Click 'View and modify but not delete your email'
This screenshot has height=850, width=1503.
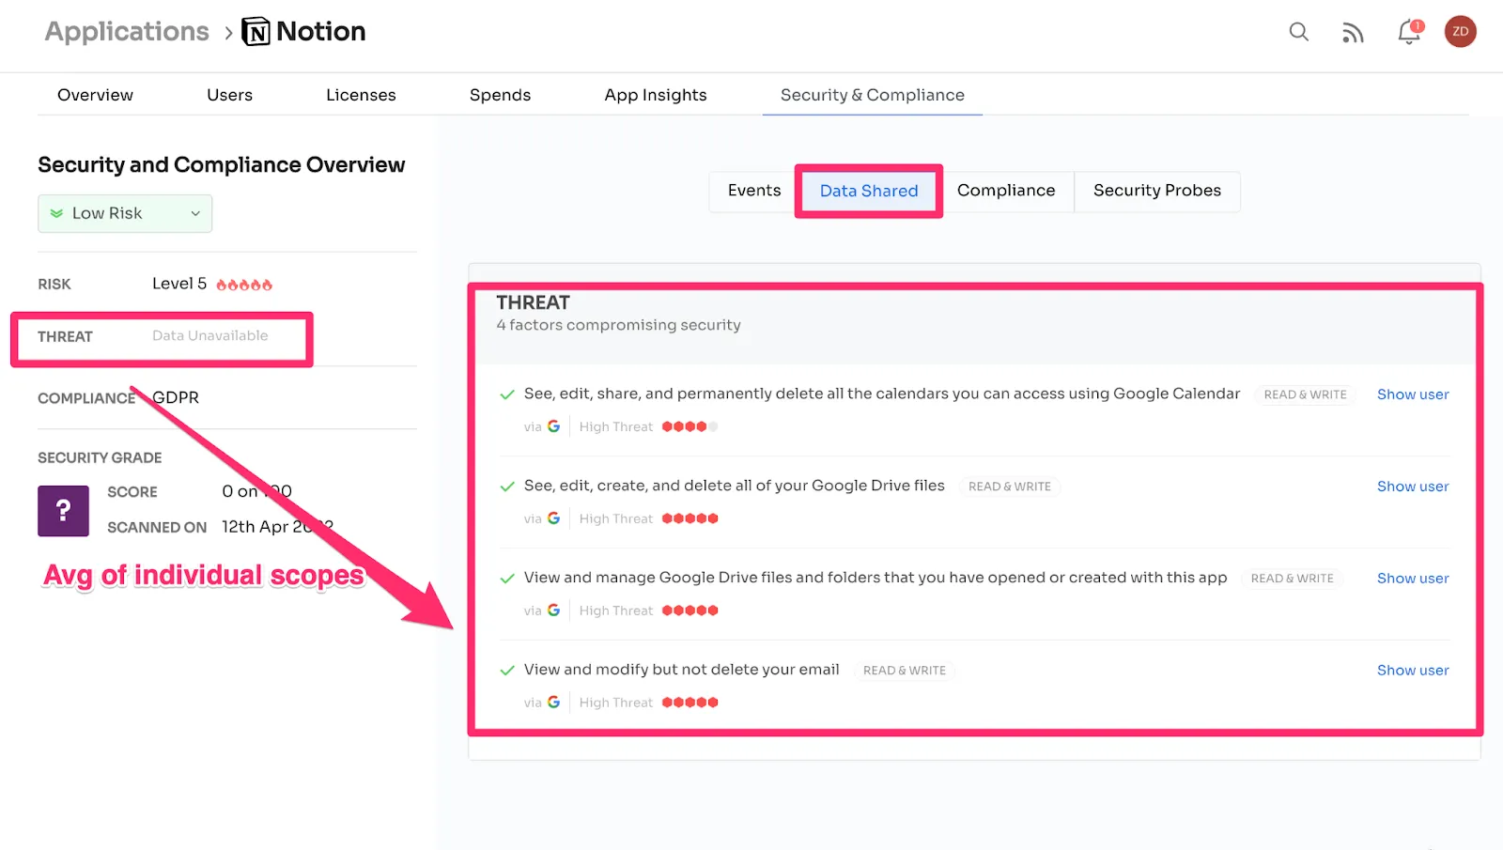tap(682, 670)
